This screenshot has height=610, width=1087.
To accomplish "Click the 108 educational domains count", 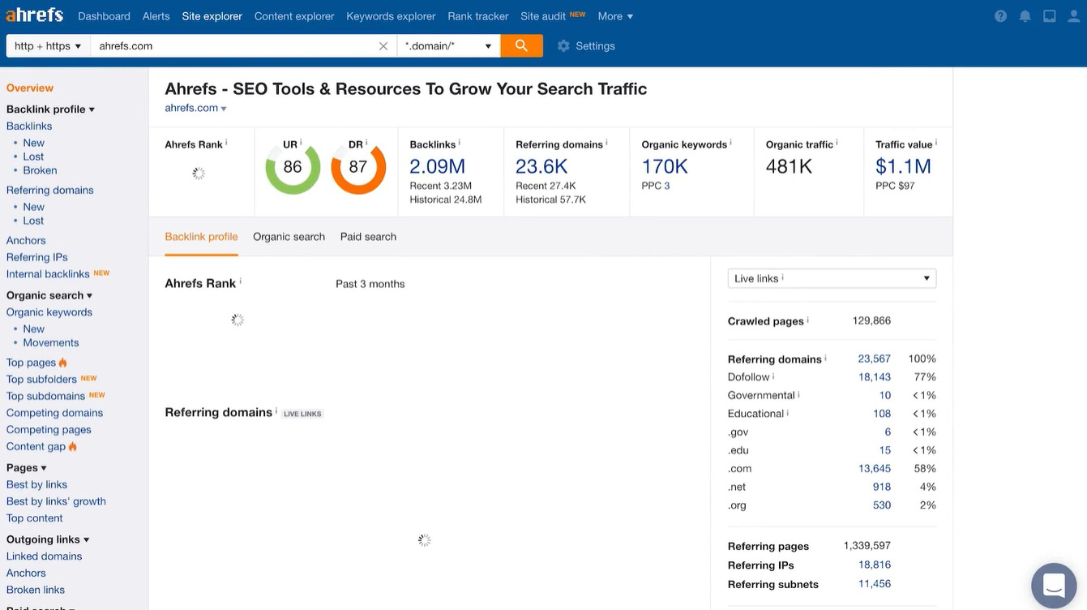I will coord(882,414).
